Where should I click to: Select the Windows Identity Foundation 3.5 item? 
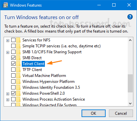click(51, 87)
